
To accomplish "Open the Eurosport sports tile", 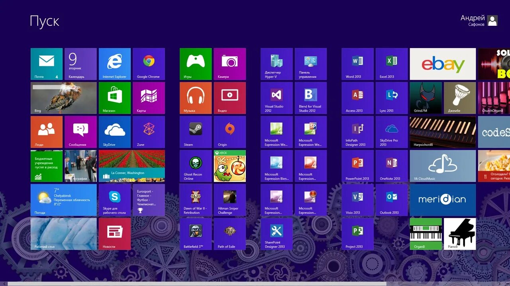I will 149,200.
